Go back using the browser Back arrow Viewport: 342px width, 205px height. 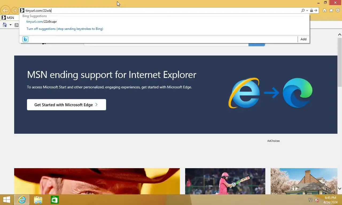click(5, 10)
